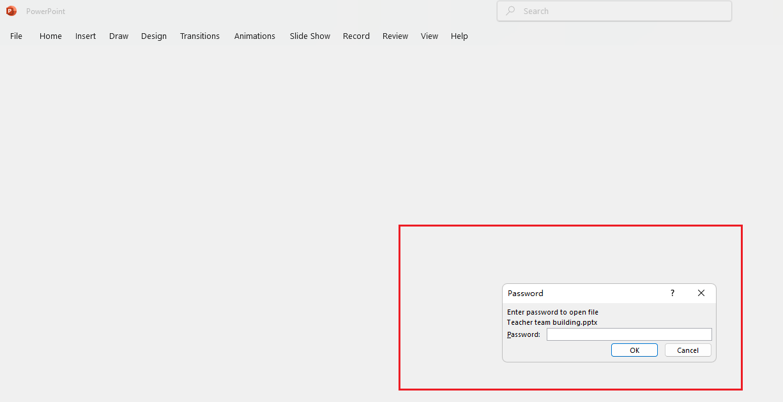Open the Design tab
The image size is (783, 402).
(154, 36)
